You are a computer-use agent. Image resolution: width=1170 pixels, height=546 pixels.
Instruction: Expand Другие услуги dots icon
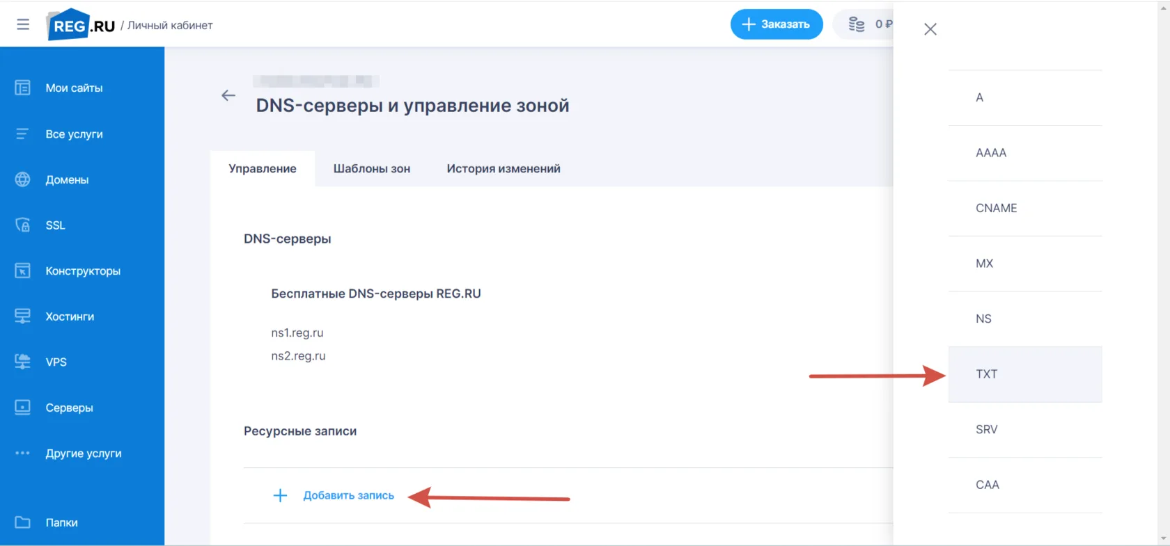tap(22, 453)
